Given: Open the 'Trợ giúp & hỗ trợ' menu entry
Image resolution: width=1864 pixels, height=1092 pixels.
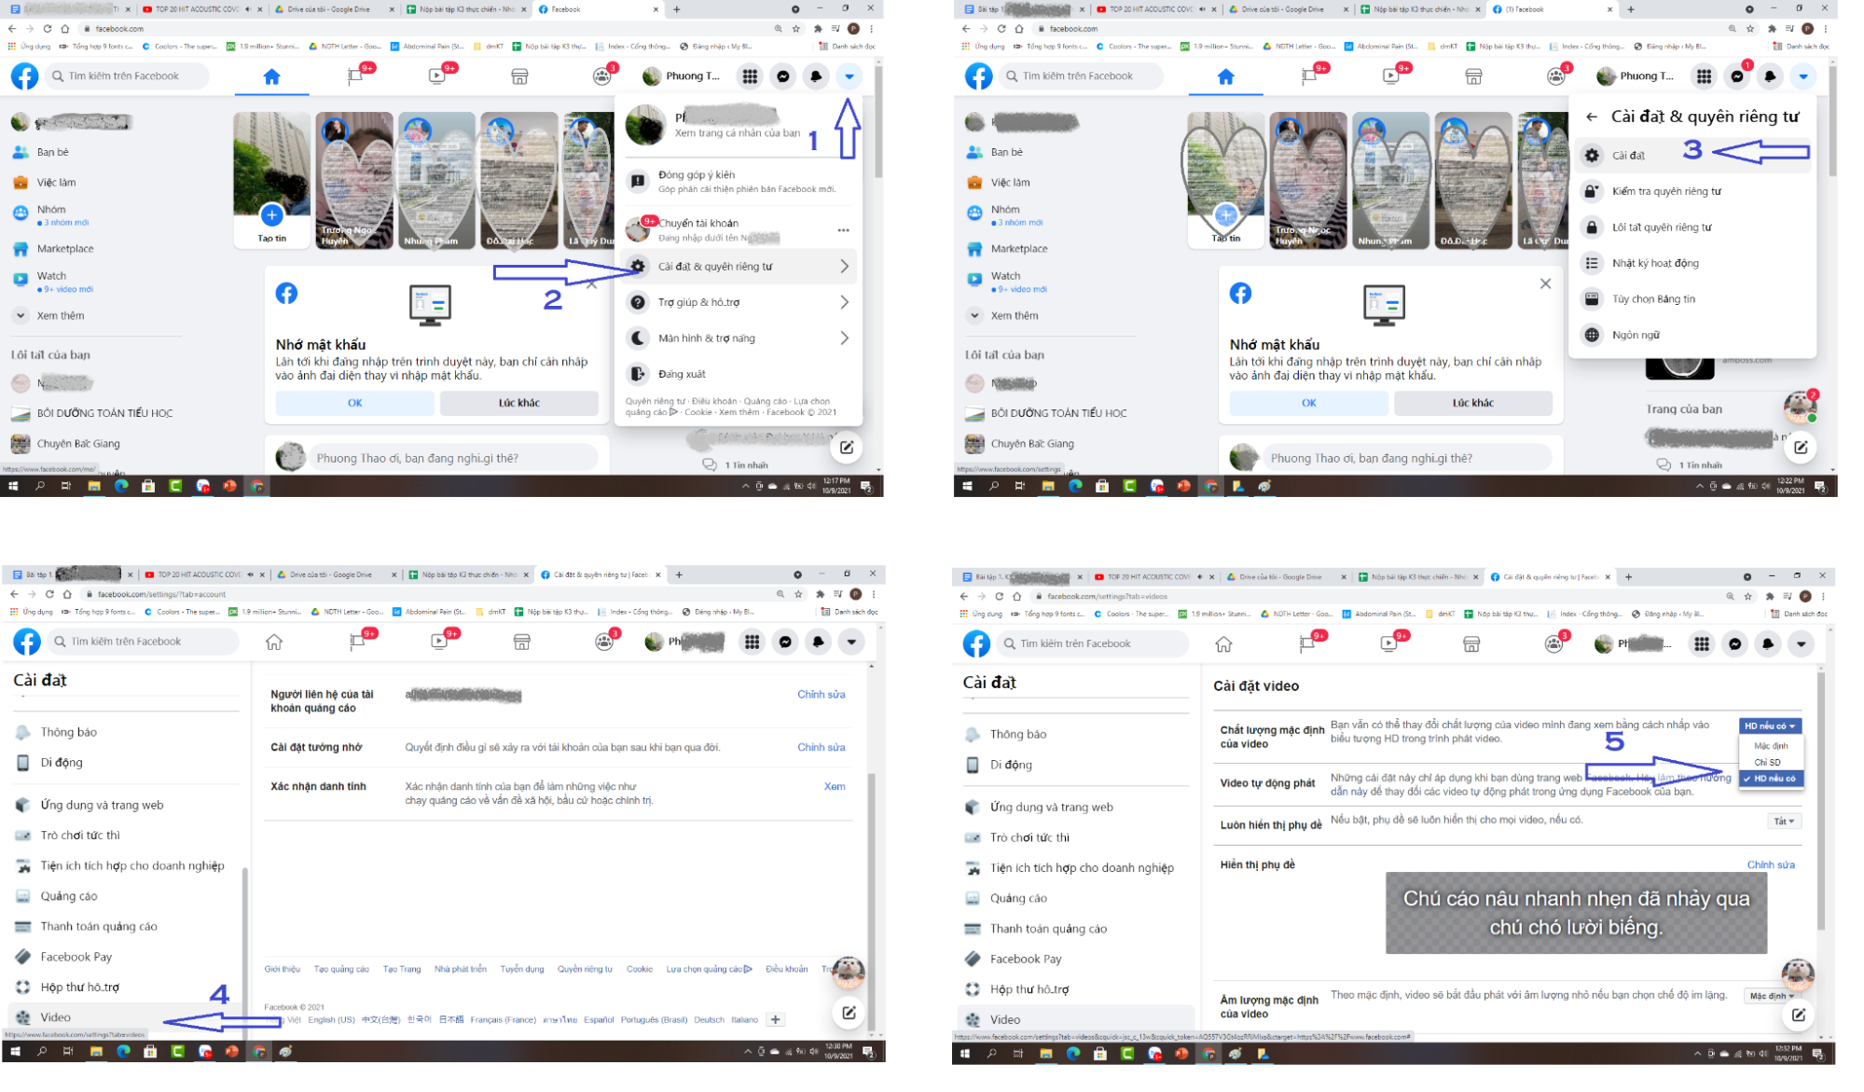Looking at the screenshot, I should click(739, 302).
